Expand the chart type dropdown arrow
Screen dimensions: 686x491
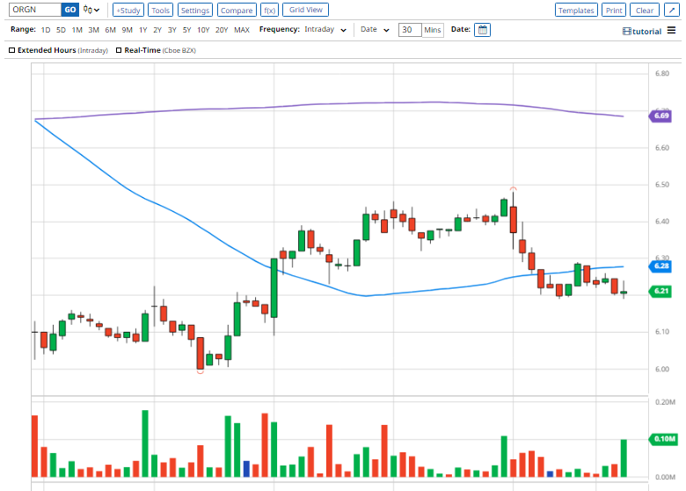(x=97, y=10)
